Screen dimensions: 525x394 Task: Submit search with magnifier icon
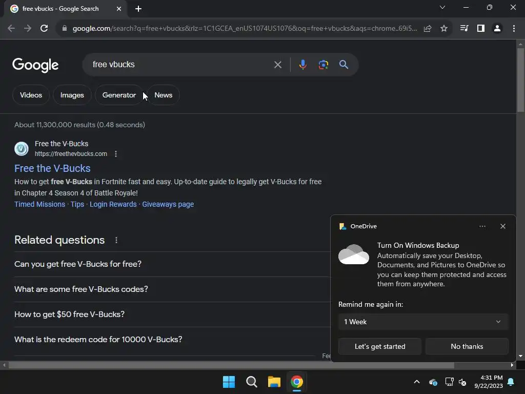tap(344, 65)
